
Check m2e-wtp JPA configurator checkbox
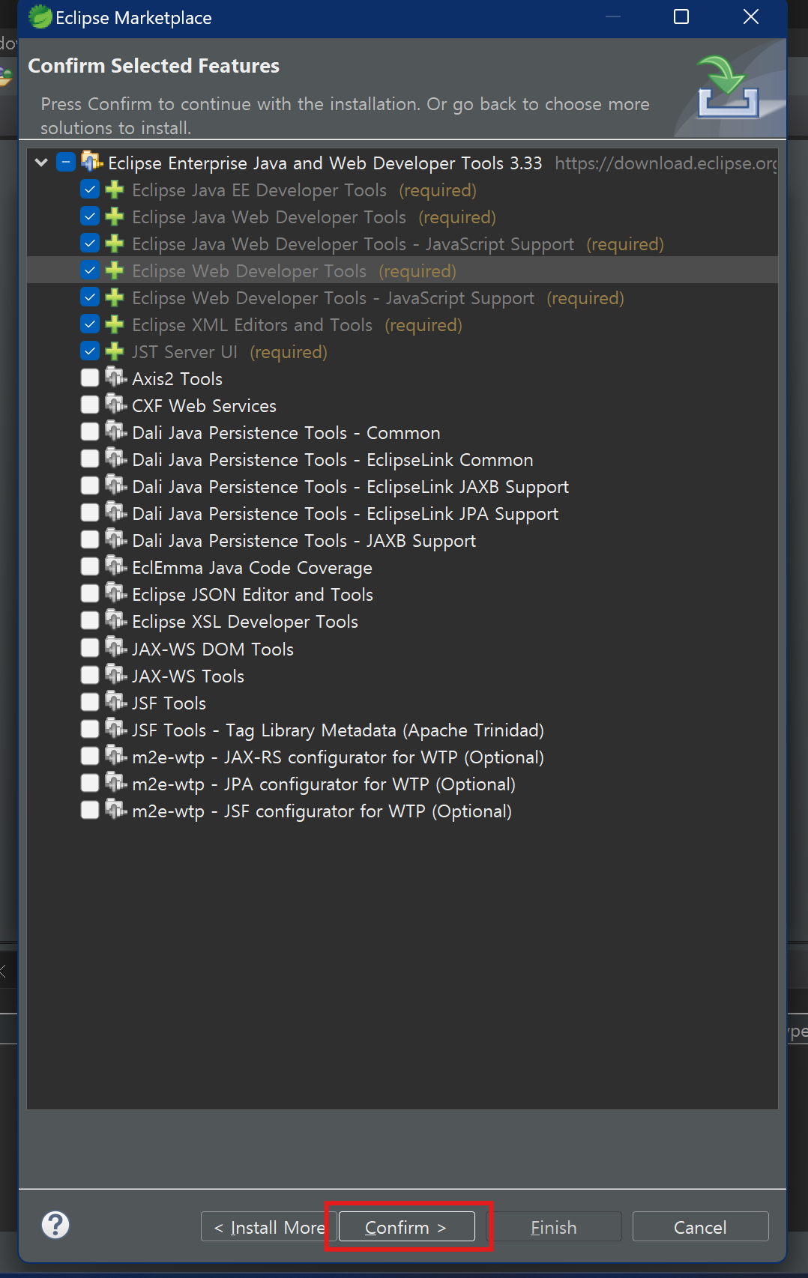pyautogui.click(x=90, y=783)
